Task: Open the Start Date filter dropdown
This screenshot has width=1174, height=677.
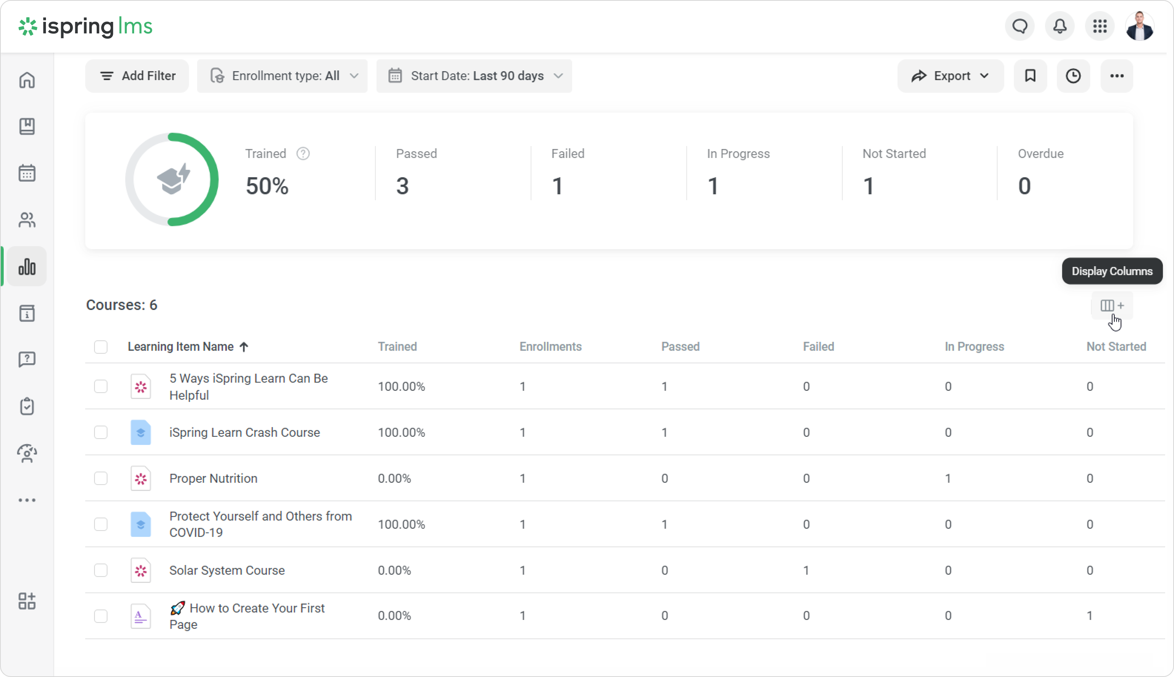Action: tap(474, 76)
